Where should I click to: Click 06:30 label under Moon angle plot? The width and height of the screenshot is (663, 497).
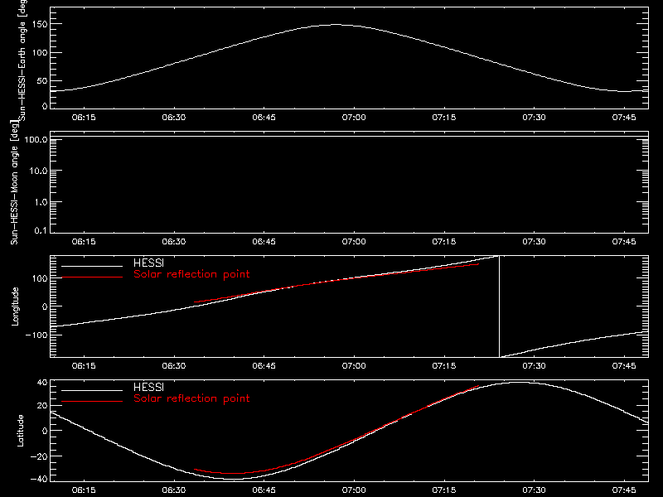click(x=174, y=241)
